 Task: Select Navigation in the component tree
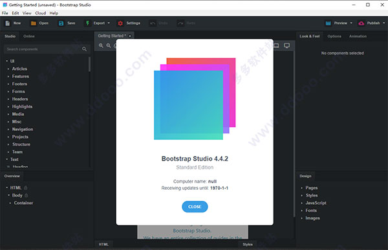(x=23, y=130)
